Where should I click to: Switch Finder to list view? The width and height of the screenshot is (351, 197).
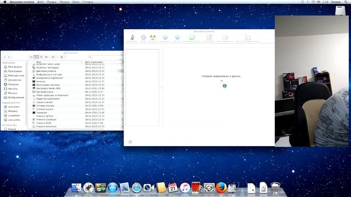pyautogui.click(x=36, y=57)
